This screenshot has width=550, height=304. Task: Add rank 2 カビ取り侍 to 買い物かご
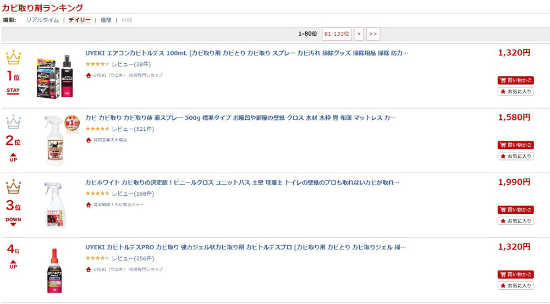tap(516, 145)
